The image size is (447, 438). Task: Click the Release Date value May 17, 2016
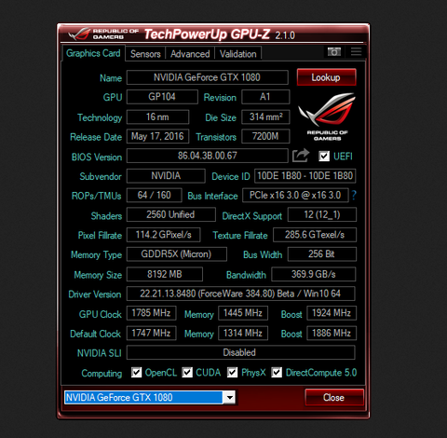click(x=157, y=136)
